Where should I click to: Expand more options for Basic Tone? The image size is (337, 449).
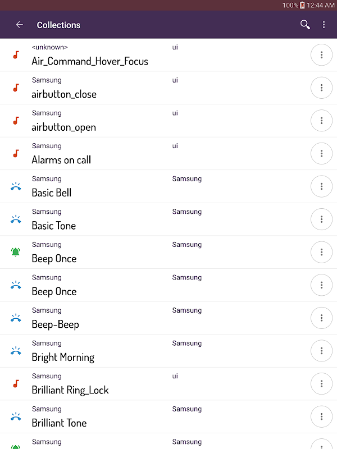(x=321, y=219)
